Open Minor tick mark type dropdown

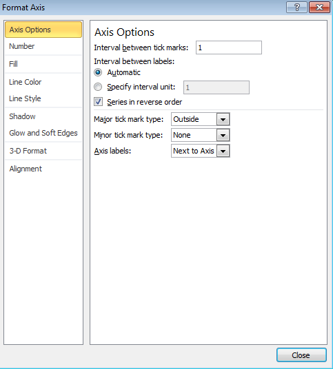223,135
